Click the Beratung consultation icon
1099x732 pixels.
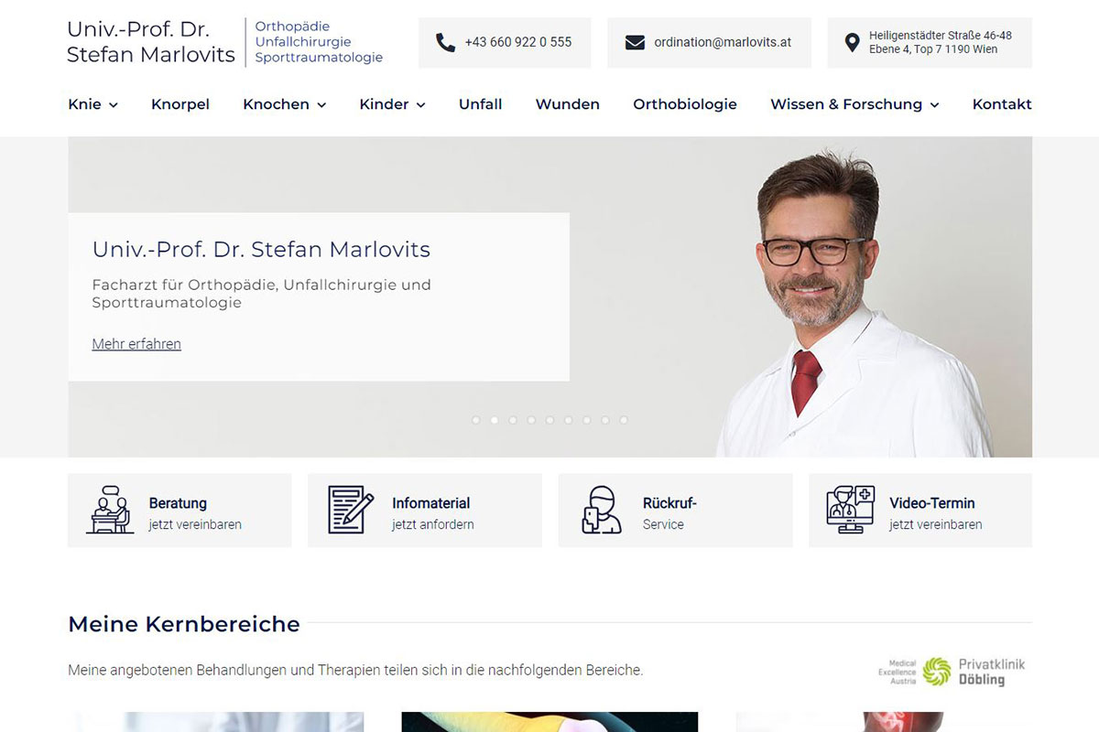coord(110,510)
